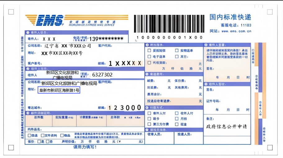Click the 付款方式 section header
This screenshot has height=158, width=283.
174,108
